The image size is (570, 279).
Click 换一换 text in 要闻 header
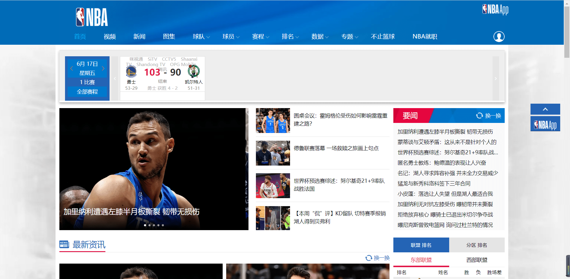point(493,116)
